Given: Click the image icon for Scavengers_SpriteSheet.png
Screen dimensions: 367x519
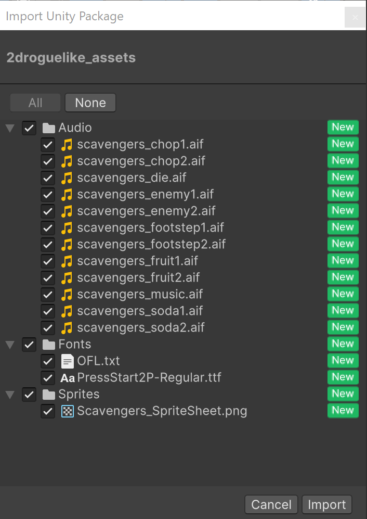Looking at the screenshot, I should pyautogui.click(x=68, y=411).
